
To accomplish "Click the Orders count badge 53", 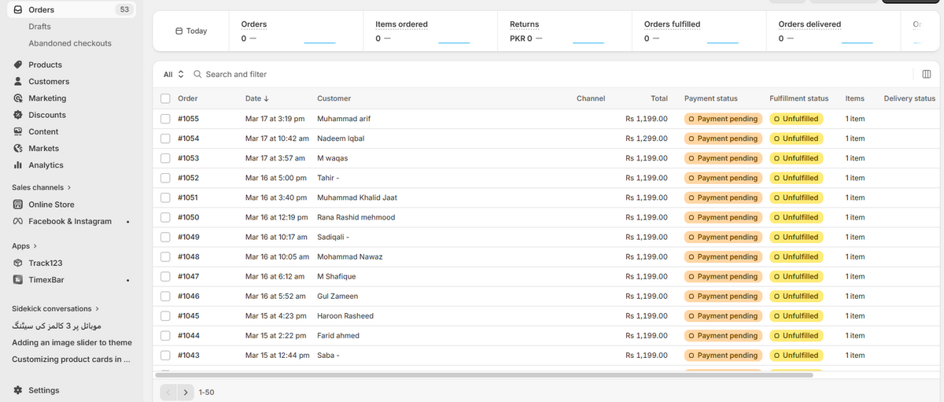I will (x=124, y=9).
